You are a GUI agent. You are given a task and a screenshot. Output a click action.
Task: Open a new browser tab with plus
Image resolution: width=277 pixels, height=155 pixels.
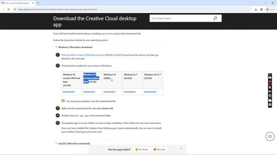(x=38, y=3)
